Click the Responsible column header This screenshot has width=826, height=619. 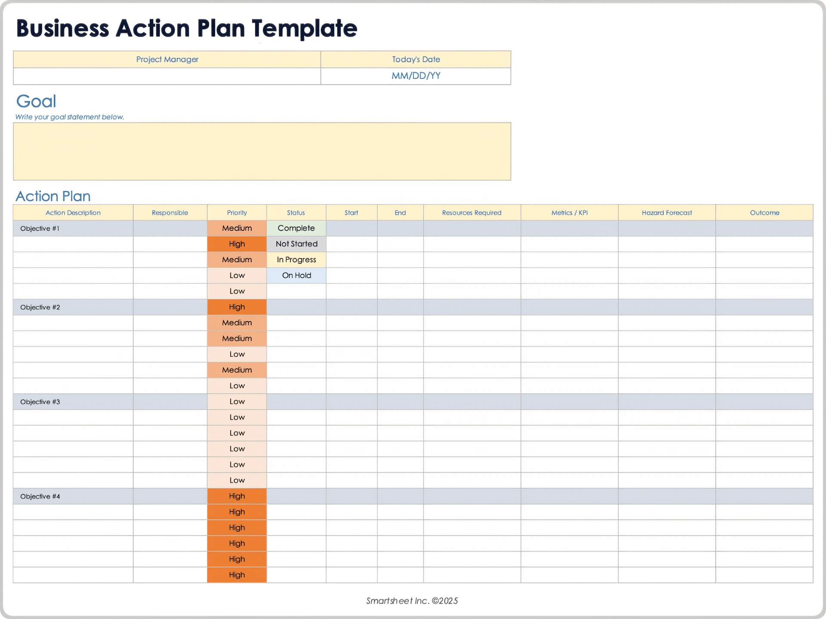170,213
